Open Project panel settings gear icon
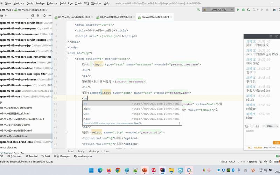 point(44,16)
